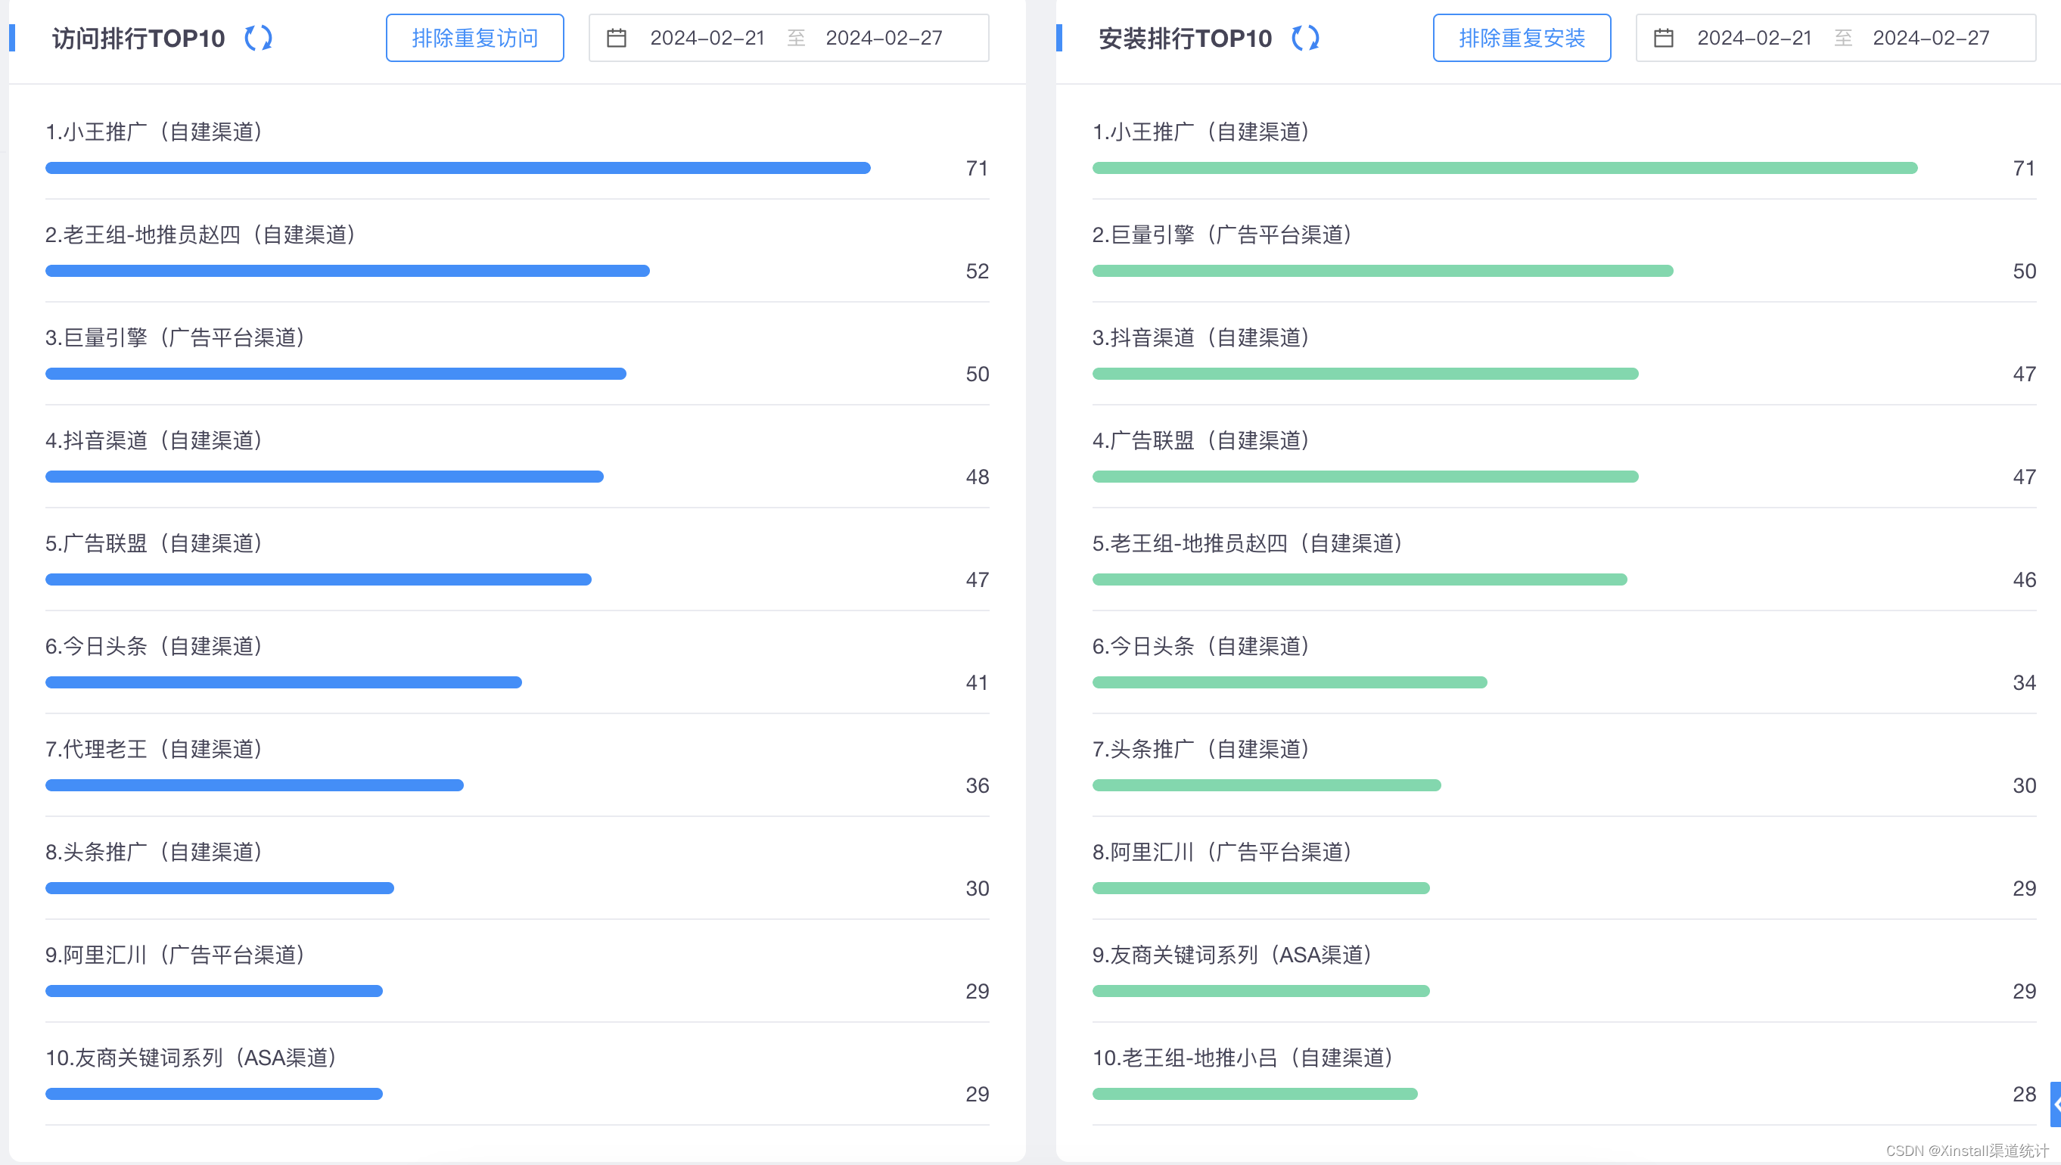Expand the blue side-panel arrow at bottom right

tap(2055, 1104)
